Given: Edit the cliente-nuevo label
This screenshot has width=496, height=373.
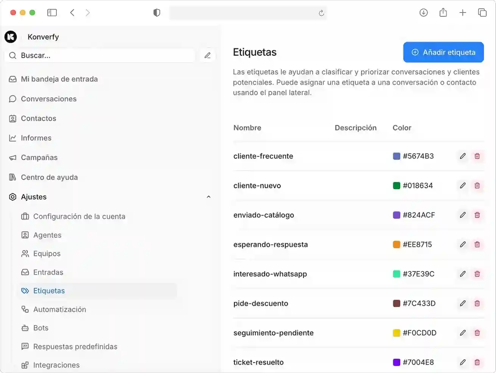Looking at the screenshot, I should 463,185.
